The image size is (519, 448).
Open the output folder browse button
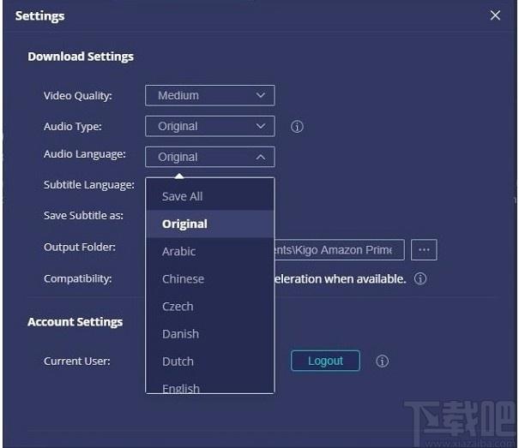(x=424, y=249)
